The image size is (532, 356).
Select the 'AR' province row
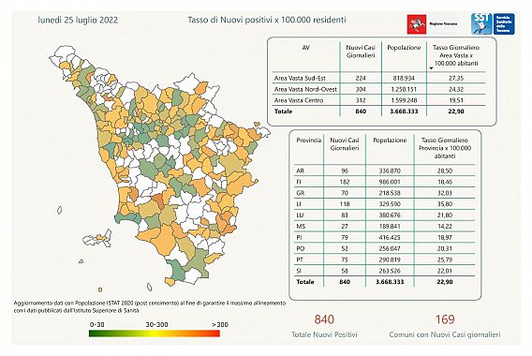(x=385, y=171)
